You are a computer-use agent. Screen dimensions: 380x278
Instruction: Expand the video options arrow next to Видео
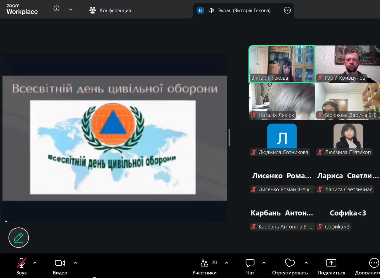(75, 263)
